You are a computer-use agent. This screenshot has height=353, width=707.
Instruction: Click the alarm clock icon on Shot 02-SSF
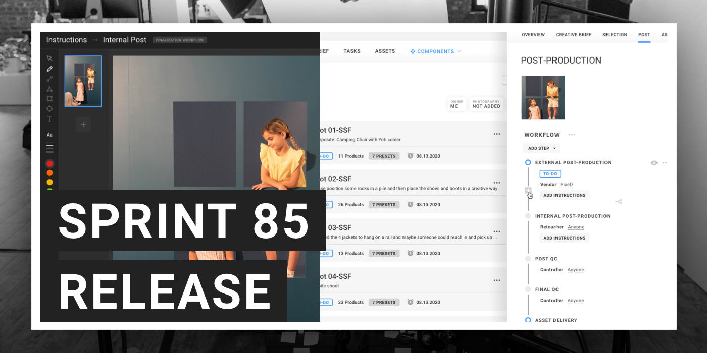(410, 204)
